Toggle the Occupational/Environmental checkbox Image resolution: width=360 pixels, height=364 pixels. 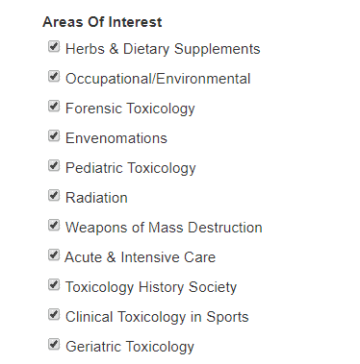(x=54, y=76)
